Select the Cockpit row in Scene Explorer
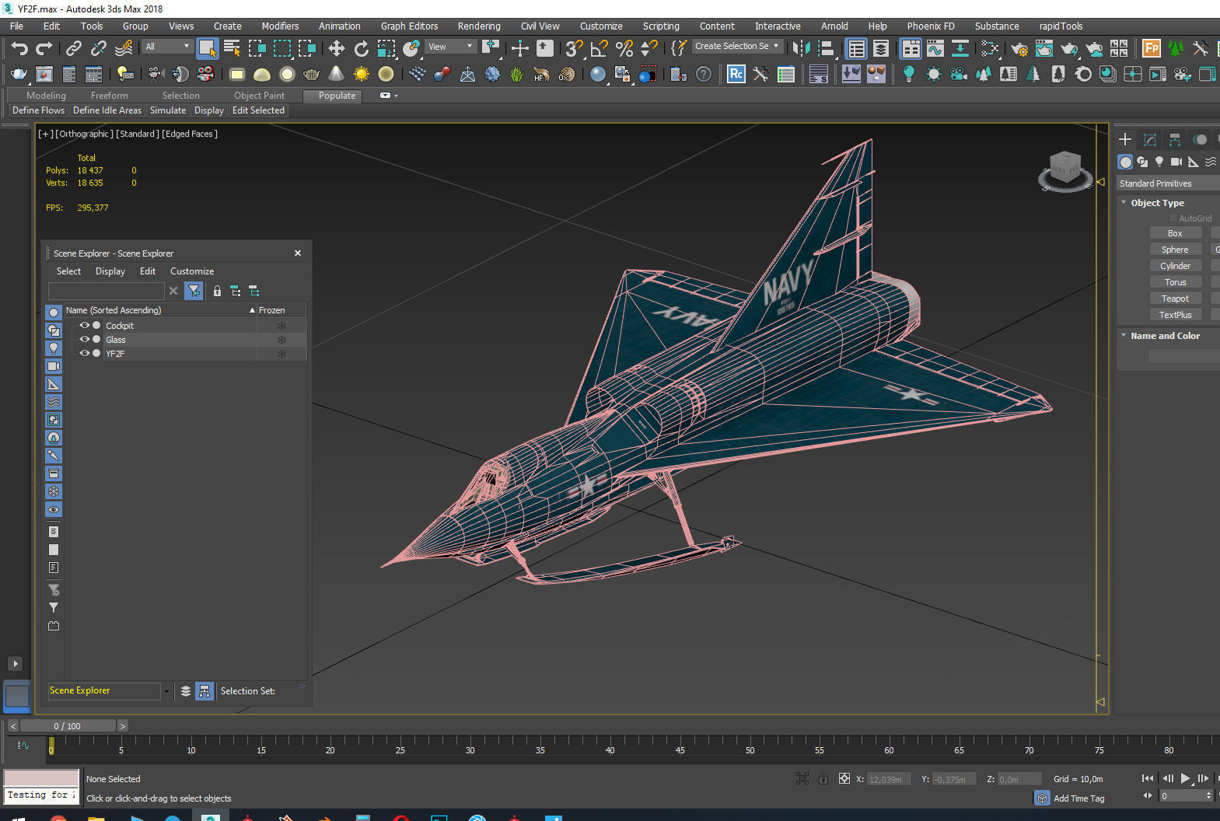Screen dimensions: 1220x821 click(186, 326)
